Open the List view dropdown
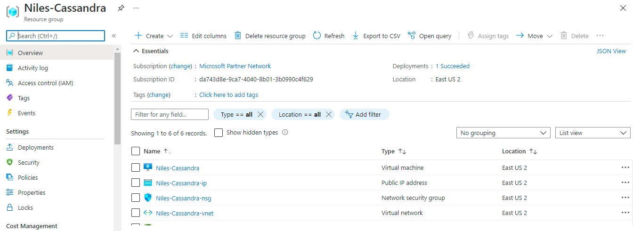 [592, 133]
